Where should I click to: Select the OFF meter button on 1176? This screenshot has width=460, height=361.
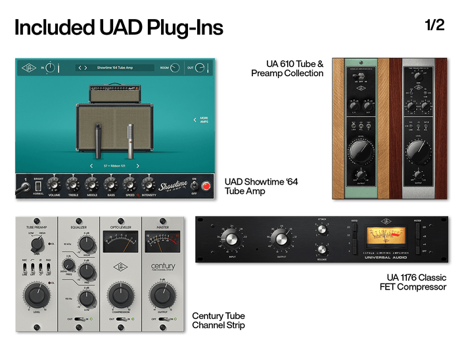click(x=418, y=251)
